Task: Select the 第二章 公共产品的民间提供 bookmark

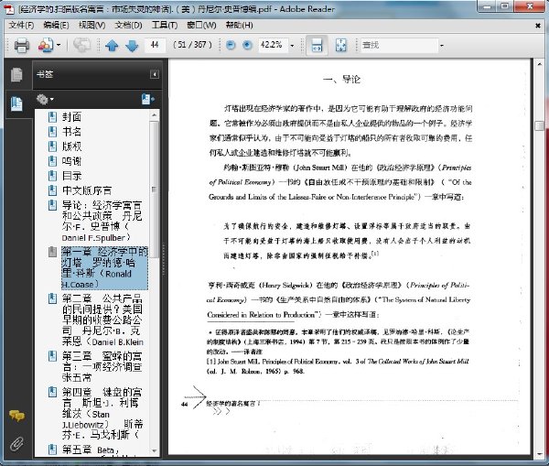Action: [x=102, y=320]
